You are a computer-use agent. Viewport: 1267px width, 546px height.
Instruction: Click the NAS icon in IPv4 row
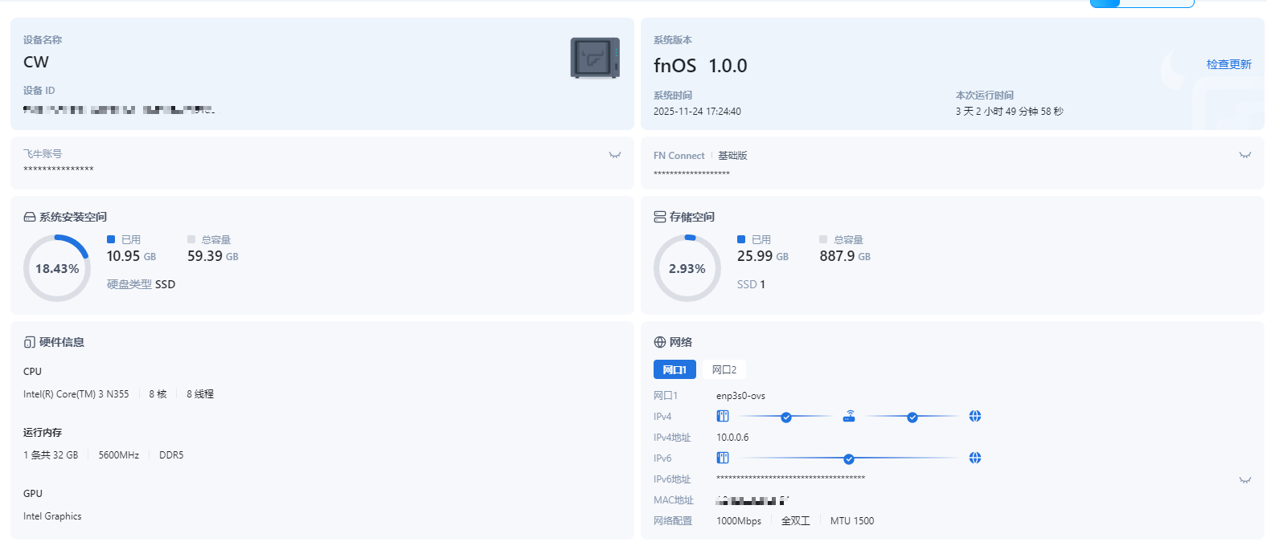pos(723,416)
